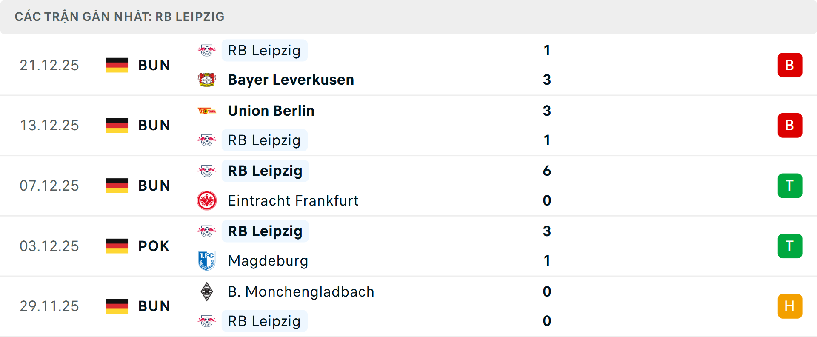Click the German flag next to POK
The image size is (817, 337).
(117, 246)
